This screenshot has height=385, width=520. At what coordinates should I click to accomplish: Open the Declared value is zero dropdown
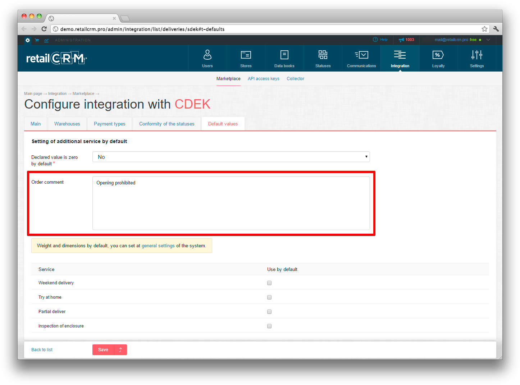coord(231,157)
